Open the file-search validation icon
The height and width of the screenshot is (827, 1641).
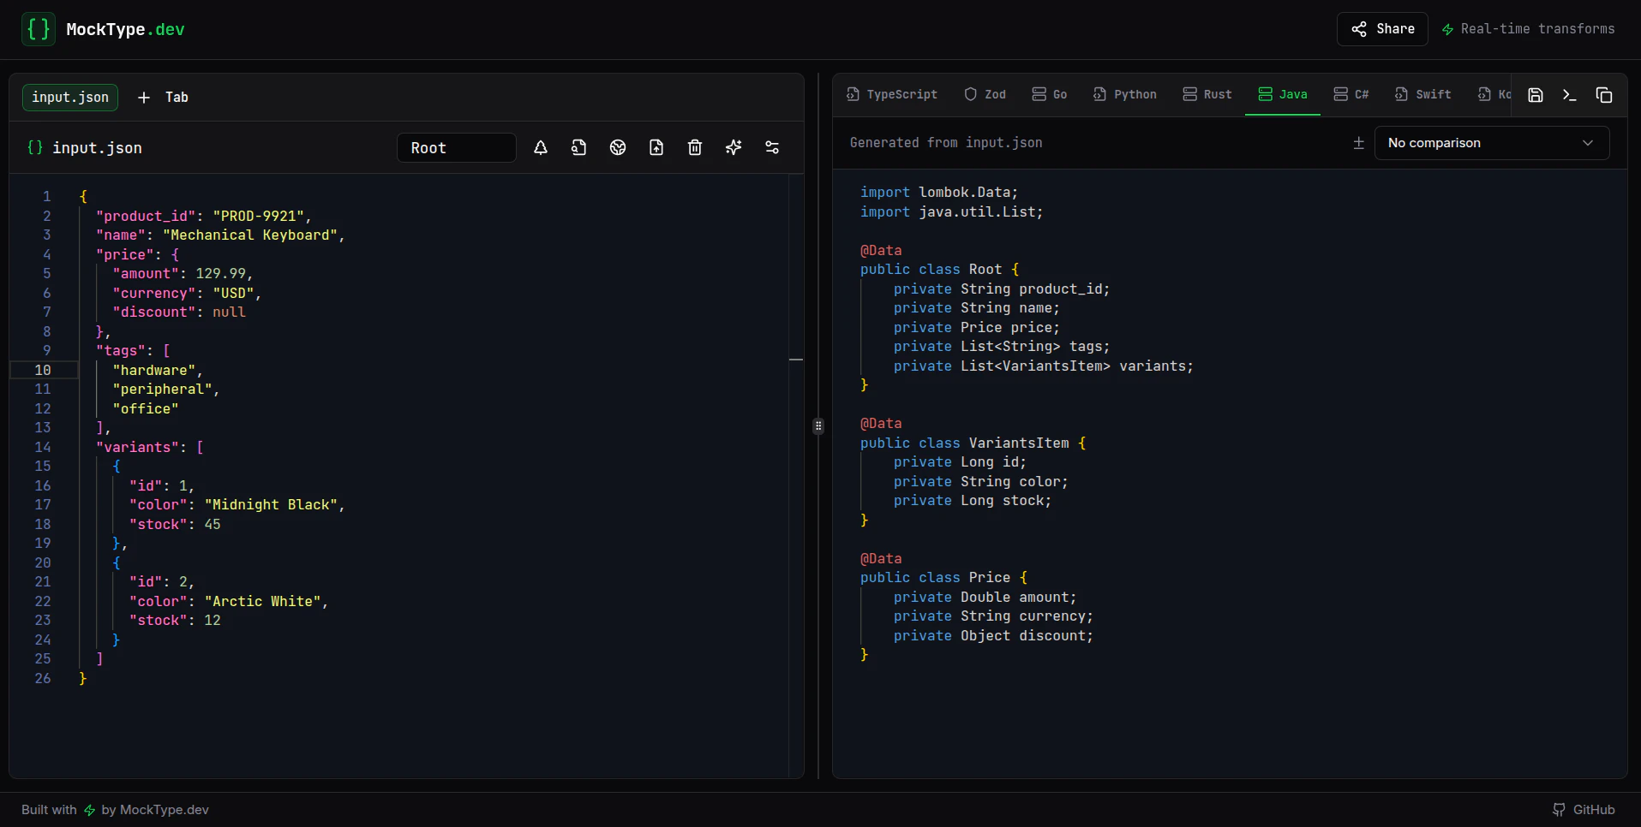point(579,147)
